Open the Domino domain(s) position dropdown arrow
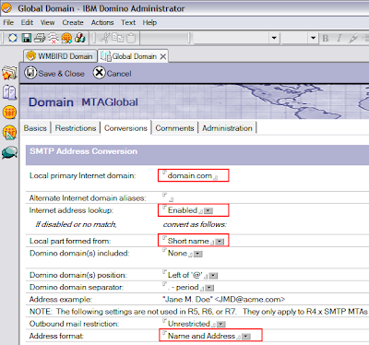369x345 pixels. pos(213,276)
